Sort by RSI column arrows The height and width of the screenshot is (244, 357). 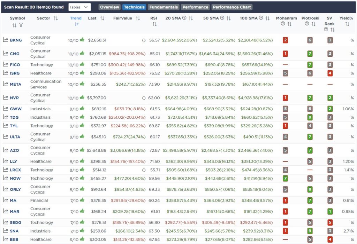click(154, 24)
